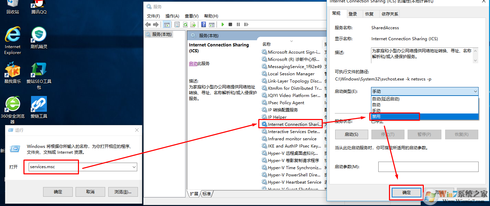Image resolution: width=490 pixels, height=206 pixels.
Task: Select the Internet Connection Sharing service row
Action: click(291, 124)
